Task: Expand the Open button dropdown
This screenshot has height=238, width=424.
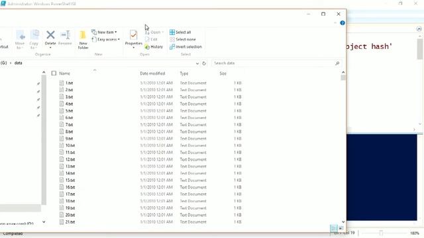Action: pyautogui.click(x=163, y=32)
